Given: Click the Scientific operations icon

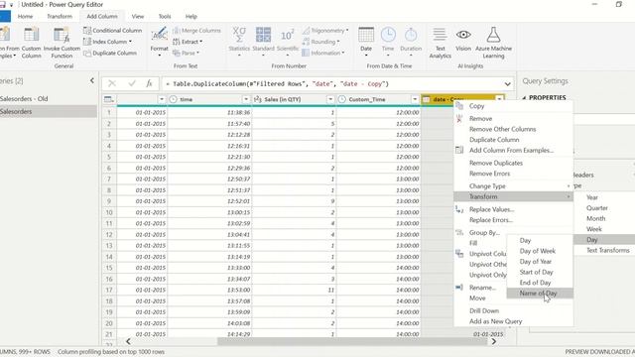Looking at the screenshot, I should (x=288, y=35).
